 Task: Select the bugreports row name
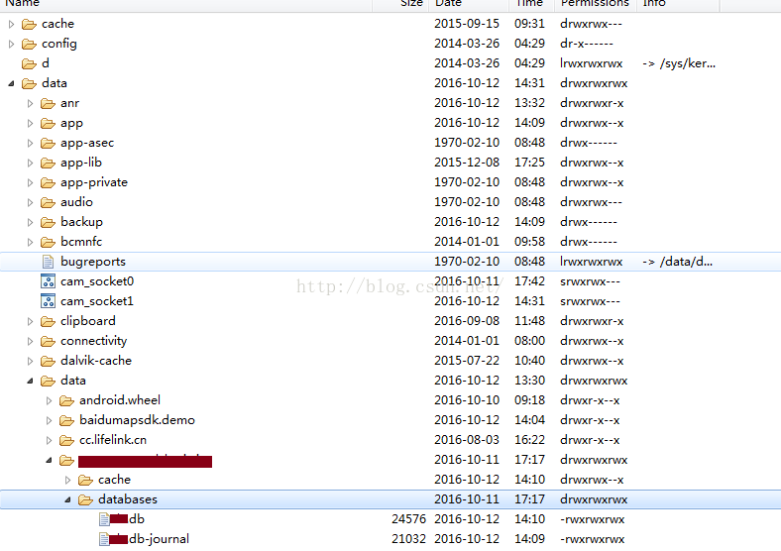pos(93,262)
